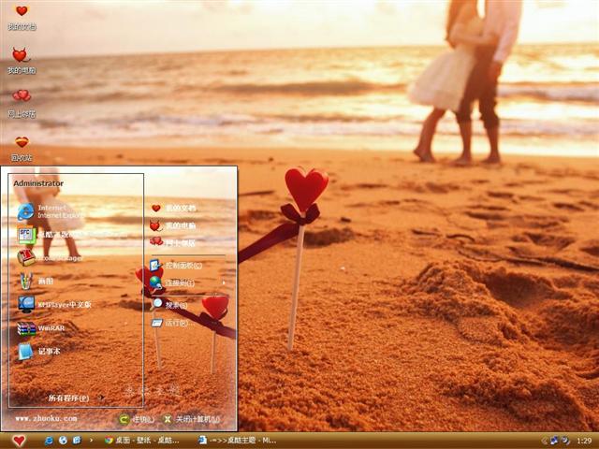Image resolution: width=599 pixels, height=449 pixels.
Task: Launch Internet Explorer from quick launch
Action: pyautogui.click(x=49, y=441)
